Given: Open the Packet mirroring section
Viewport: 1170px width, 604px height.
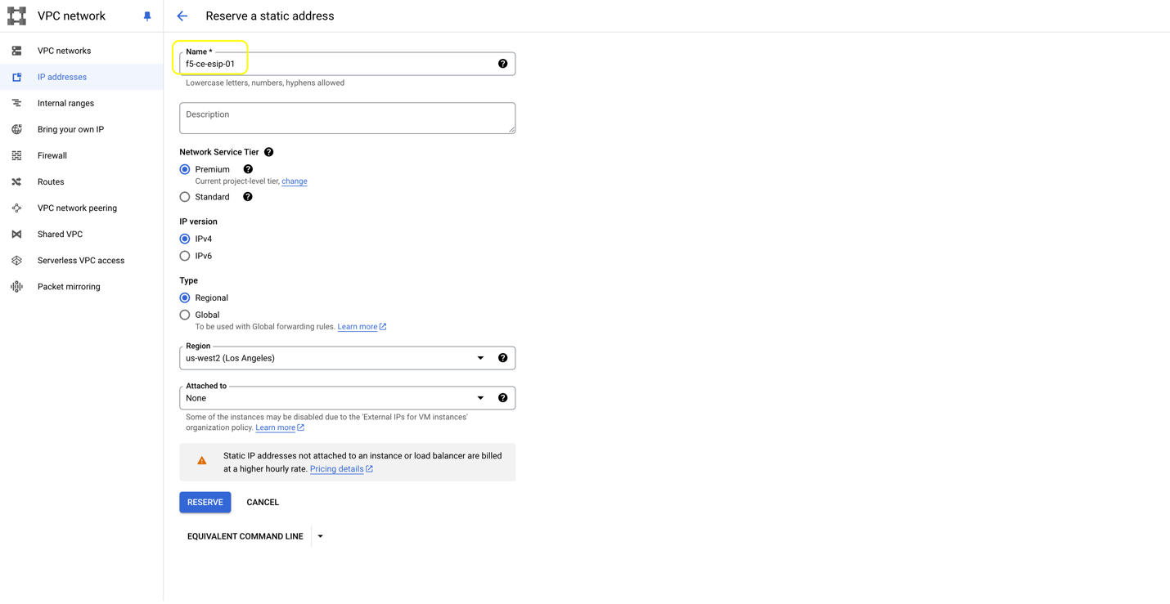Looking at the screenshot, I should 16,286.
